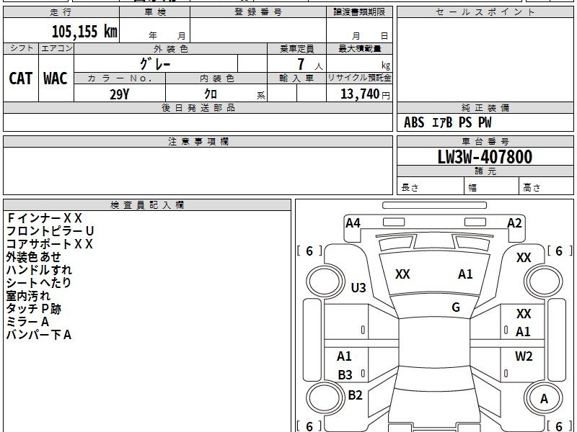Click the 長さ dimension cell
The image size is (577, 432).
(x=431, y=186)
